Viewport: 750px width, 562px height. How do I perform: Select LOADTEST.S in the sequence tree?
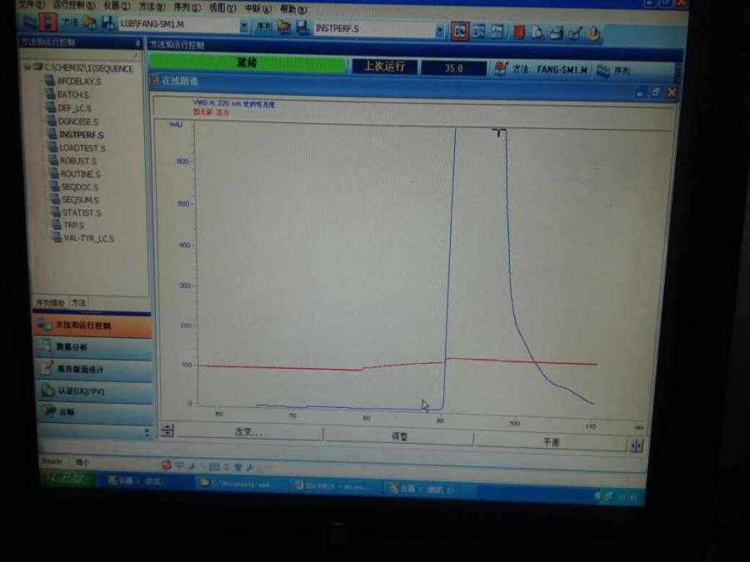[82, 148]
